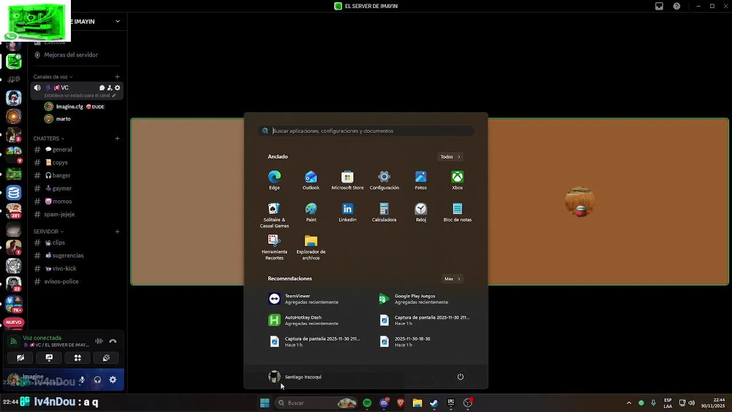Screen dimensions: 732x412
Task: Open Explorador de archivos
Action: (311, 247)
